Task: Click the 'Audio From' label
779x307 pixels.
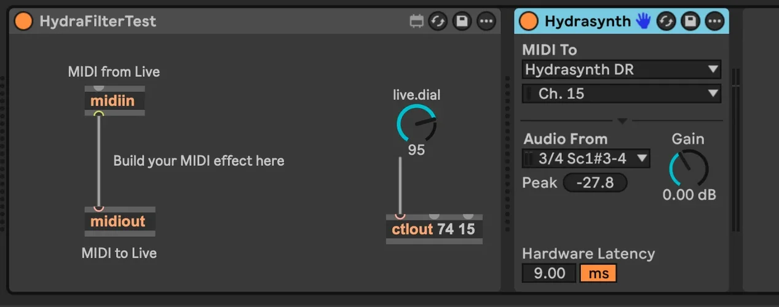Action: click(x=566, y=139)
